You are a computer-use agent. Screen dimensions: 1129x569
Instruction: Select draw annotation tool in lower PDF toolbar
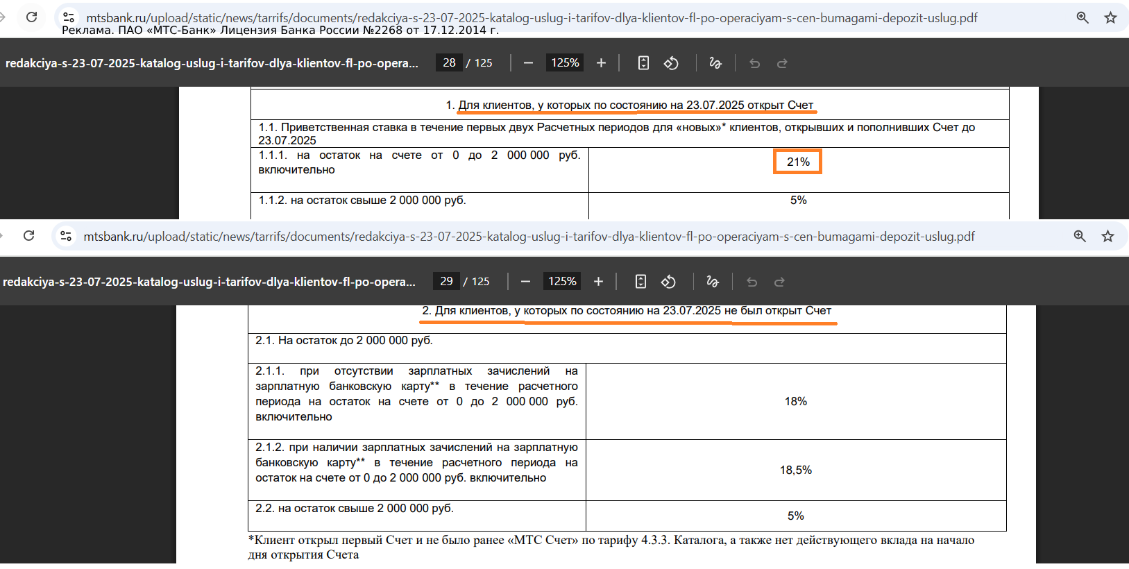tap(713, 281)
